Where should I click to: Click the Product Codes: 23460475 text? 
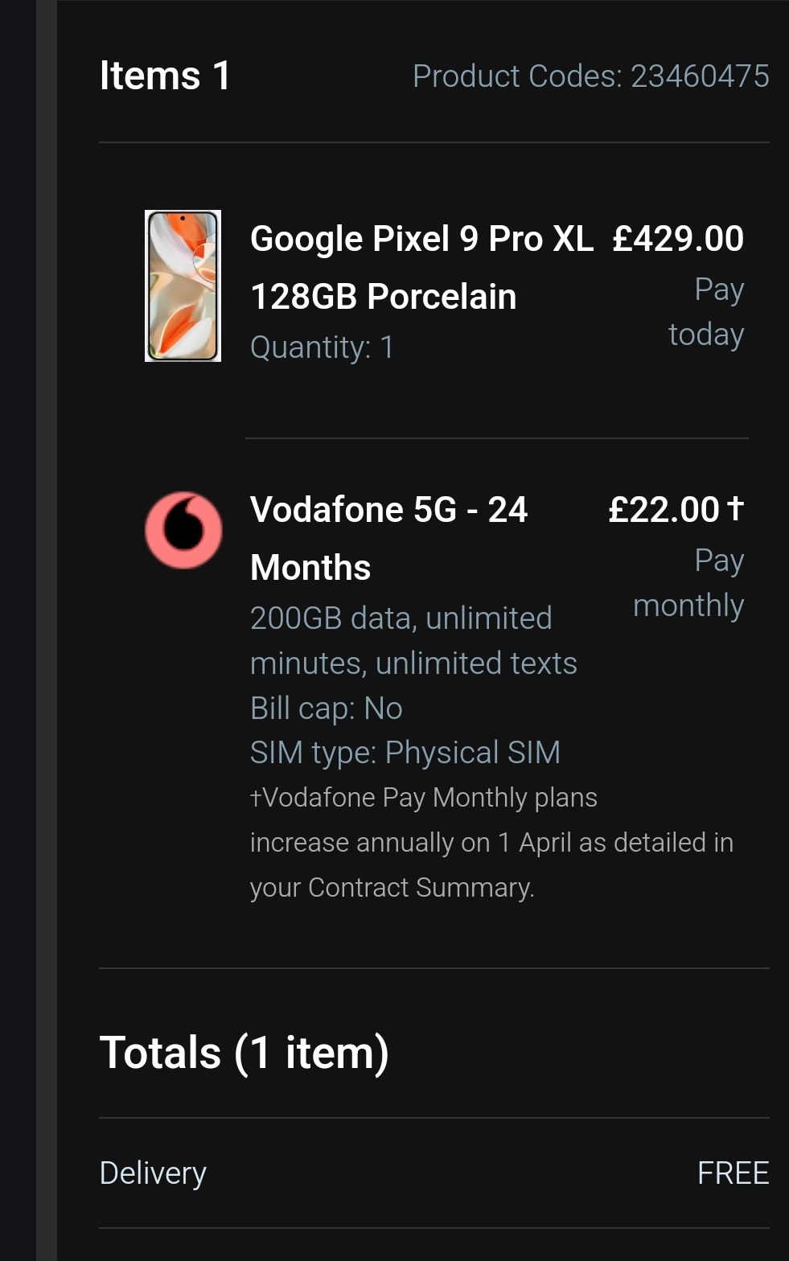pos(590,76)
